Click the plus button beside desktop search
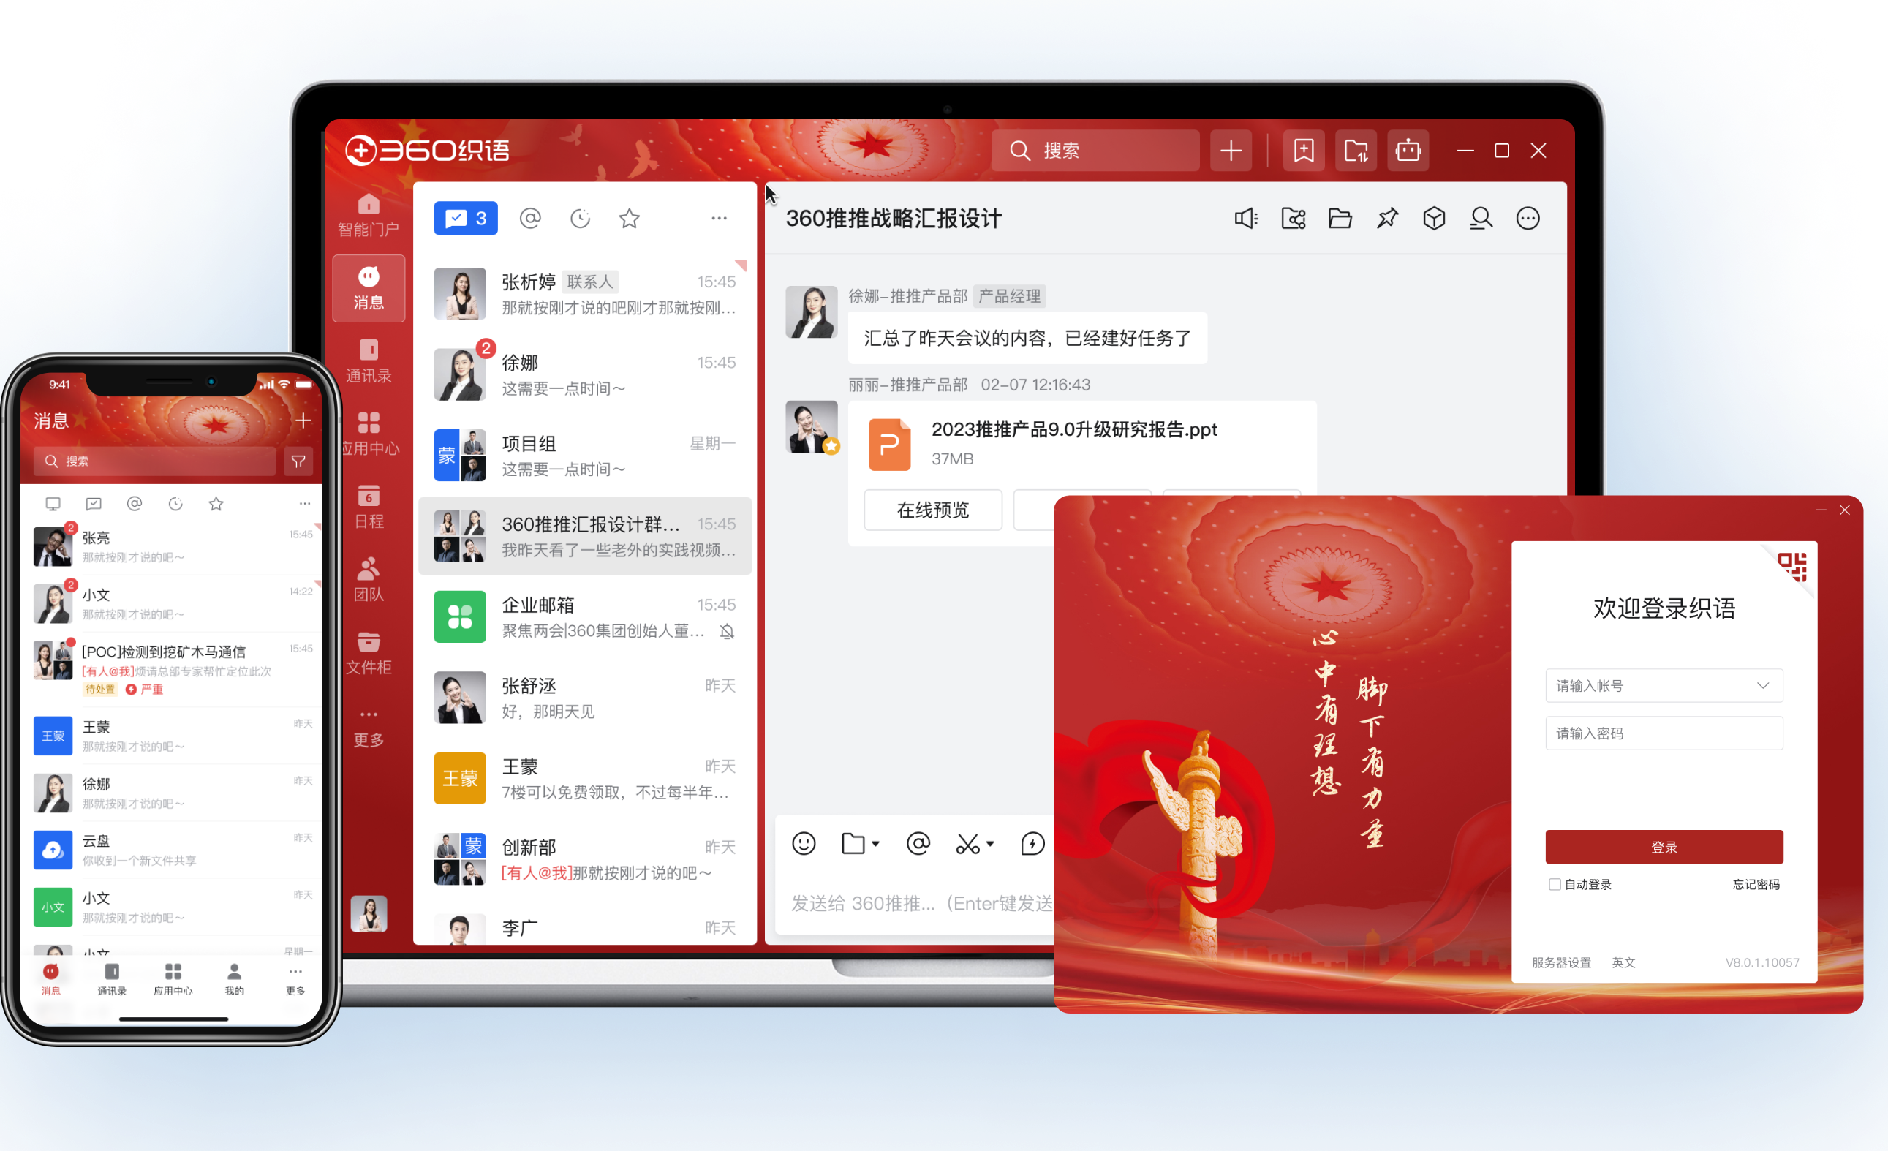1888x1151 pixels. coord(1231,150)
